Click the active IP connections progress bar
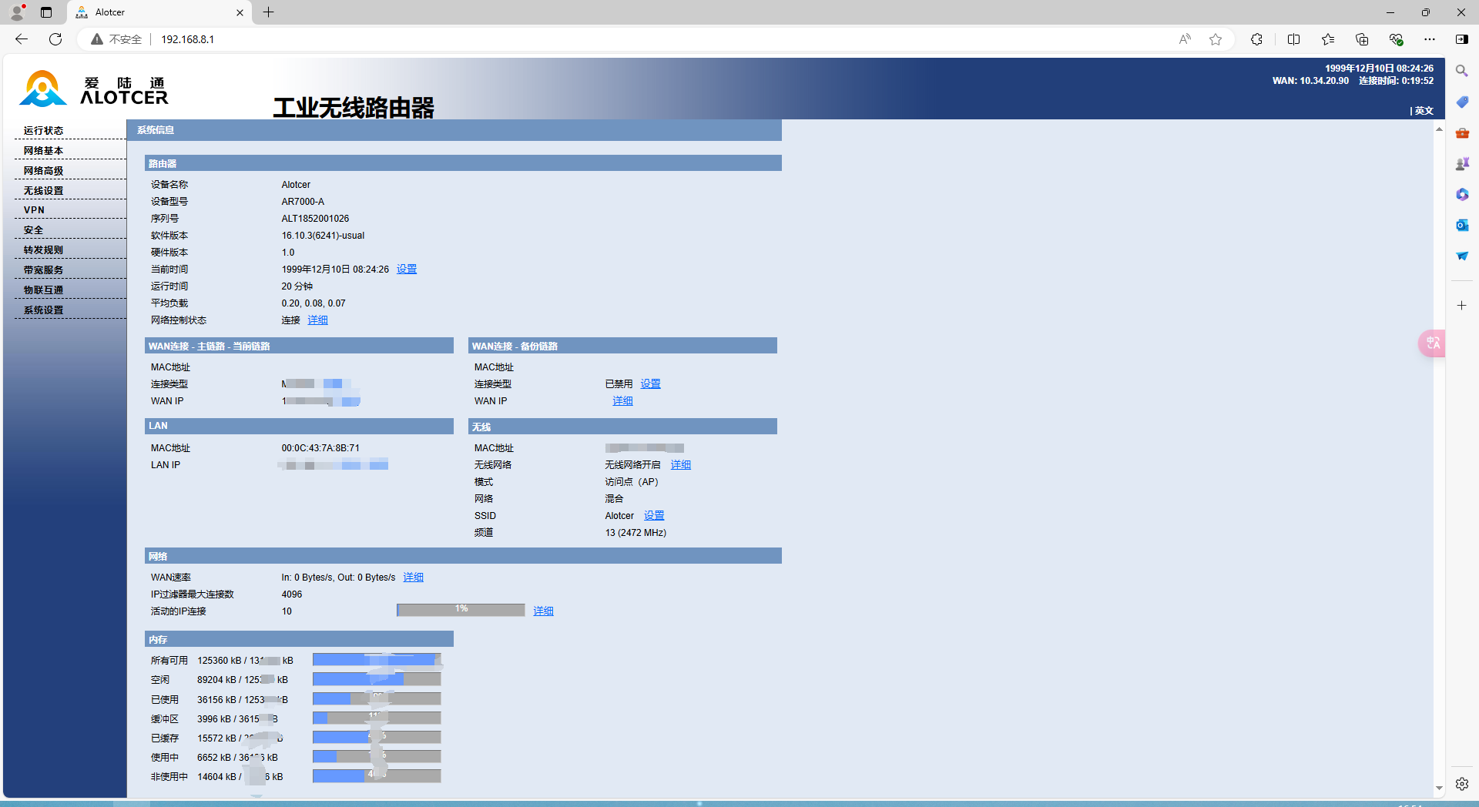1479x807 pixels. pos(461,611)
